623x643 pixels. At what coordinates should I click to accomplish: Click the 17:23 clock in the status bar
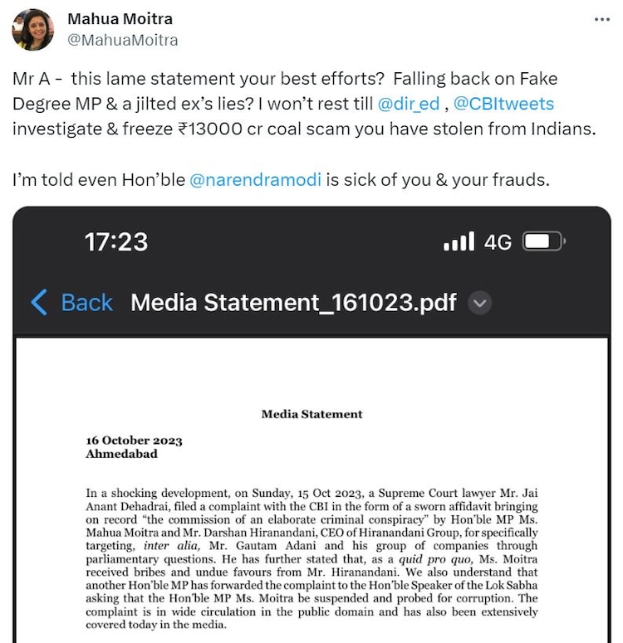[x=116, y=241]
